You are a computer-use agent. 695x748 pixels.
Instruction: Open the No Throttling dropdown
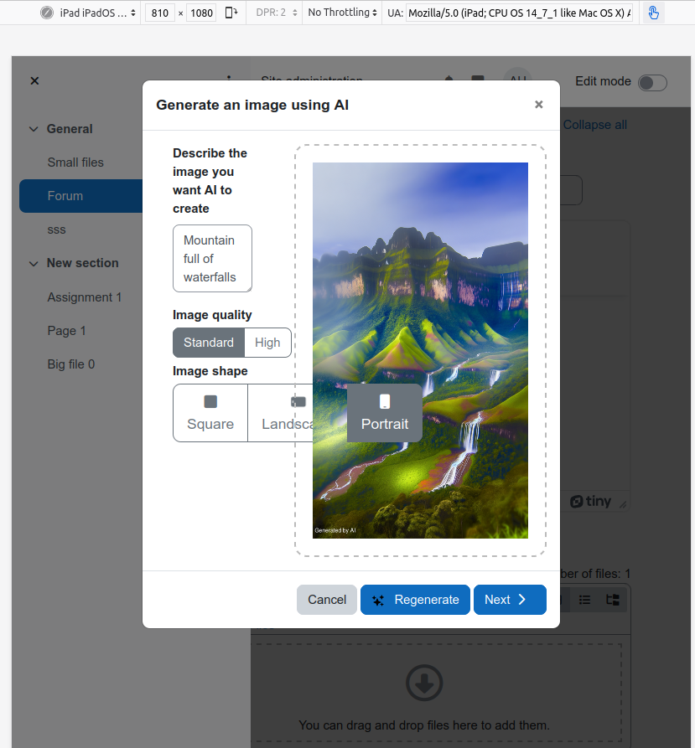(342, 13)
